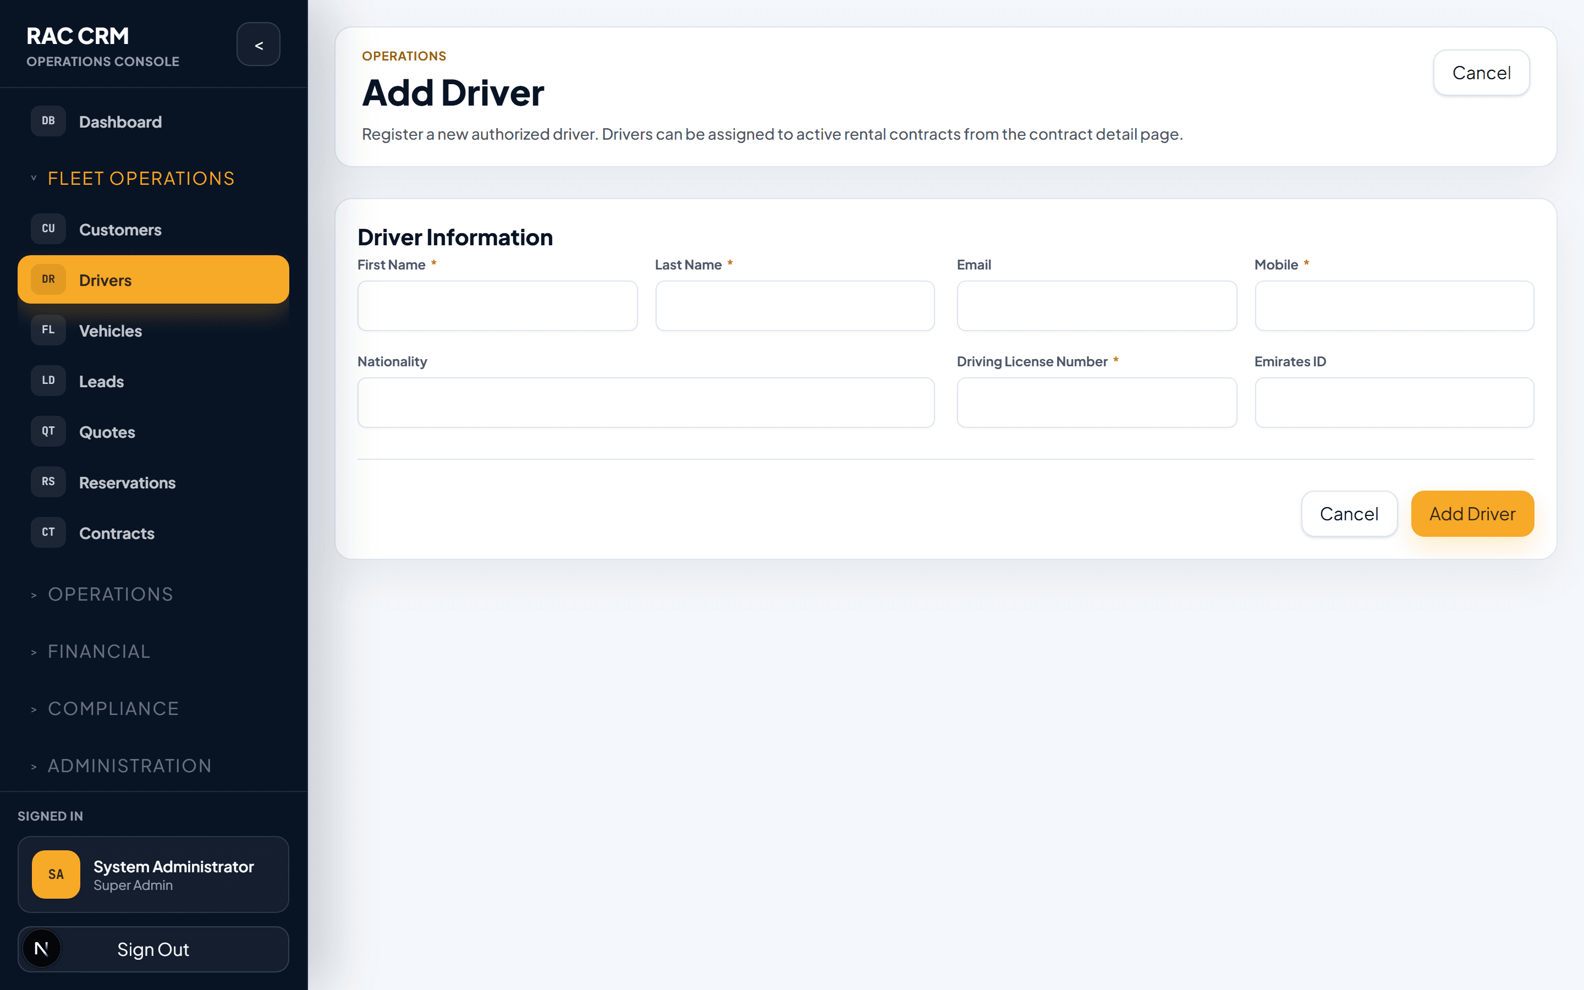Navigate to Leads
The height and width of the screenshot is (990, 1584).
[x=153, y=381]
